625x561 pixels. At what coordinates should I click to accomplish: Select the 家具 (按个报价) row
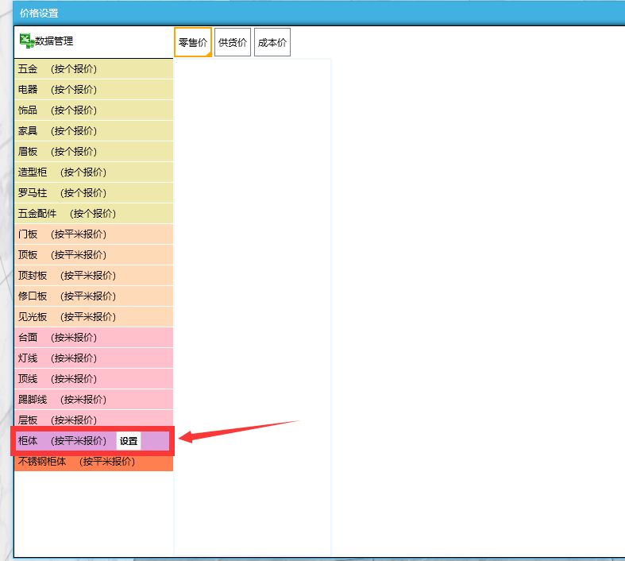[x=94, y=131]
